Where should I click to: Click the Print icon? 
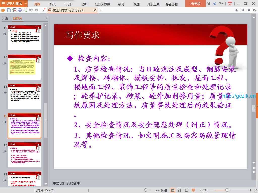tap(20, 10)
